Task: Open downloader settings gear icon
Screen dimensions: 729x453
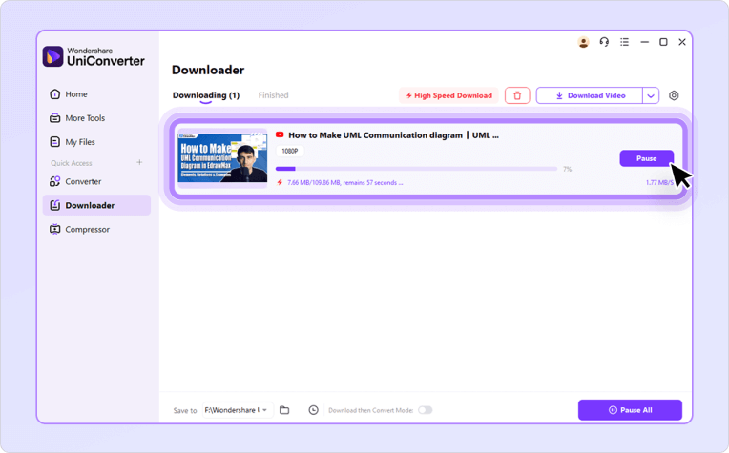Action: pyautogui.click(x=674, y=95)
